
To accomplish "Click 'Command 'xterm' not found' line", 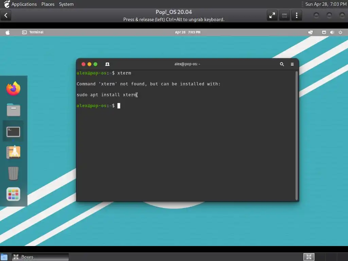I will (x=149, y=84).
